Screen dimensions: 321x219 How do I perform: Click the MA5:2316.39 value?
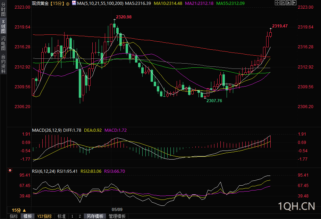(138, 3)
